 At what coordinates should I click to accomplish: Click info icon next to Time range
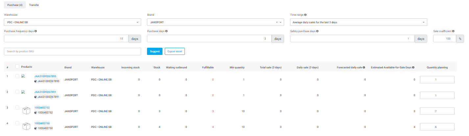[306, 15]
